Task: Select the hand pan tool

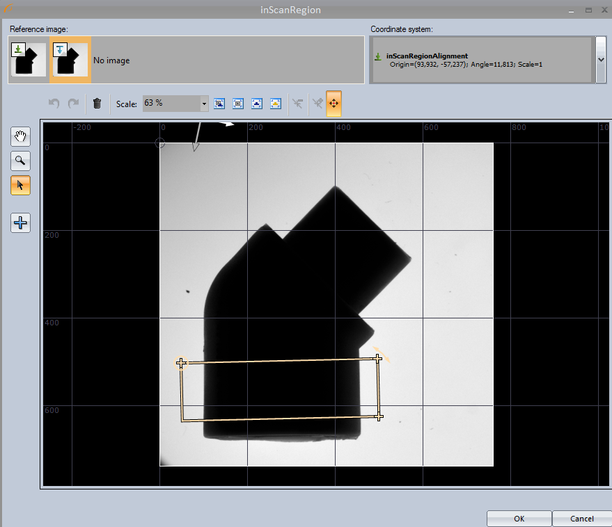Action: coord(20,137)
